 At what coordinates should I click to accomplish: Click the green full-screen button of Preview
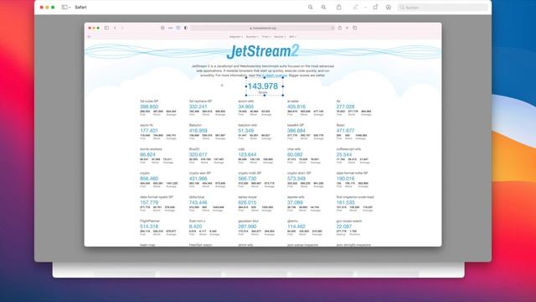(53, 8)
